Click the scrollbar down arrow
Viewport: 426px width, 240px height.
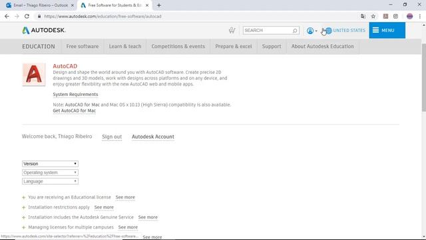pos(423,237)
